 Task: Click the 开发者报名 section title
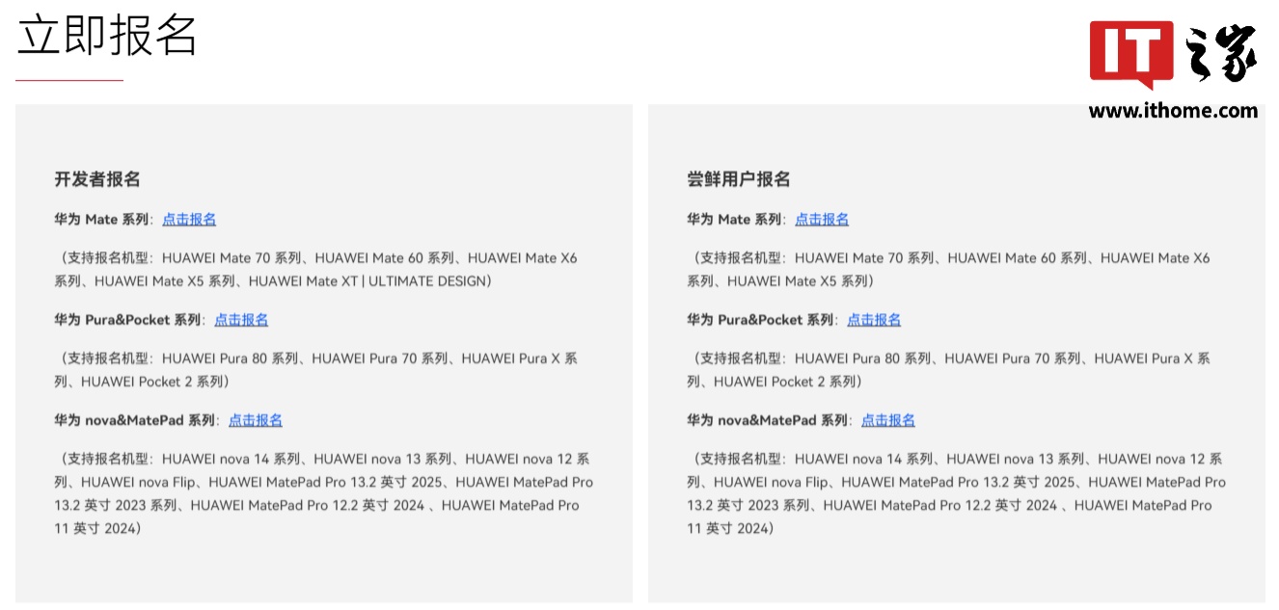(97, 179)
